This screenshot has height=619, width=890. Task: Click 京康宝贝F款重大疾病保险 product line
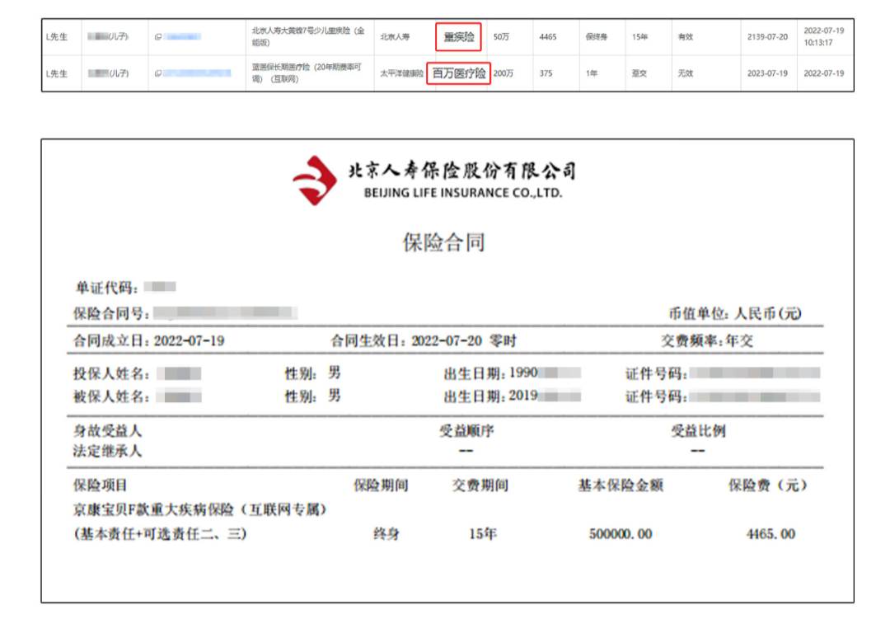tap(199, 510)
